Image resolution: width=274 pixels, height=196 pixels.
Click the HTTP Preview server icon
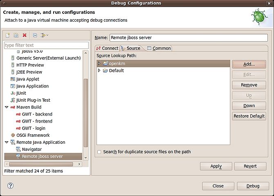tap(13, 65)
